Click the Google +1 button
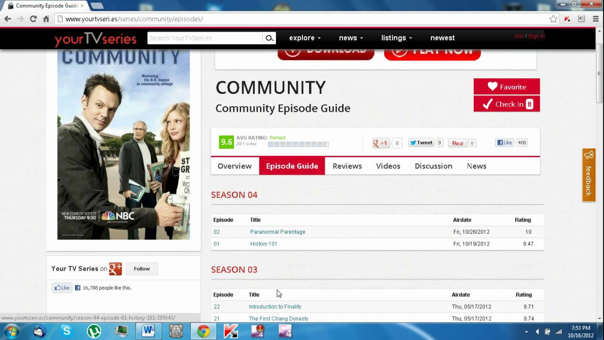 click(x=381, y=143)
